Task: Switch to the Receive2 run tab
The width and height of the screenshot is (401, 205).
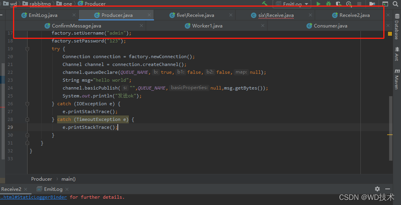Action: (11, 189)
